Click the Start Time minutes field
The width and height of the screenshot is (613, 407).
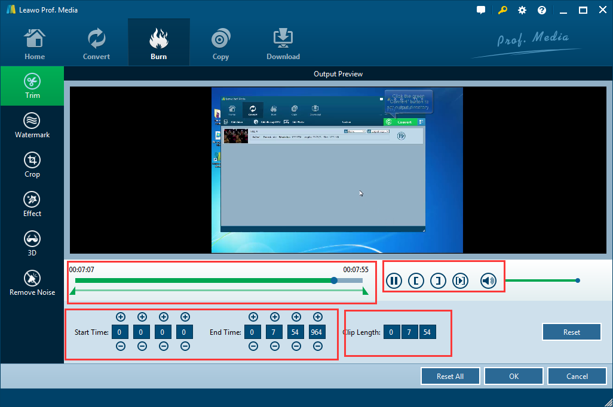coord(142,332)
